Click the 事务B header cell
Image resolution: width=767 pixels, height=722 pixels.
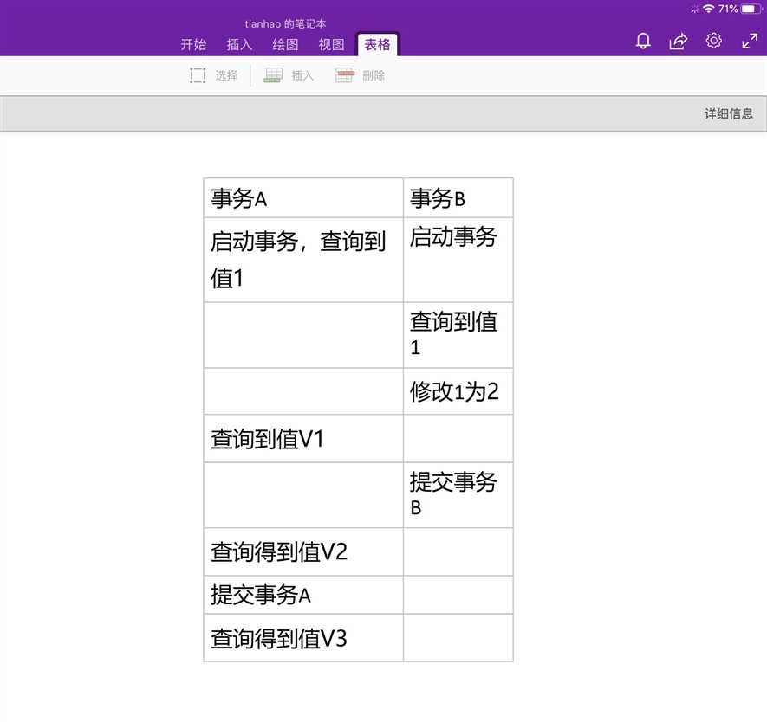pos(458,198)
